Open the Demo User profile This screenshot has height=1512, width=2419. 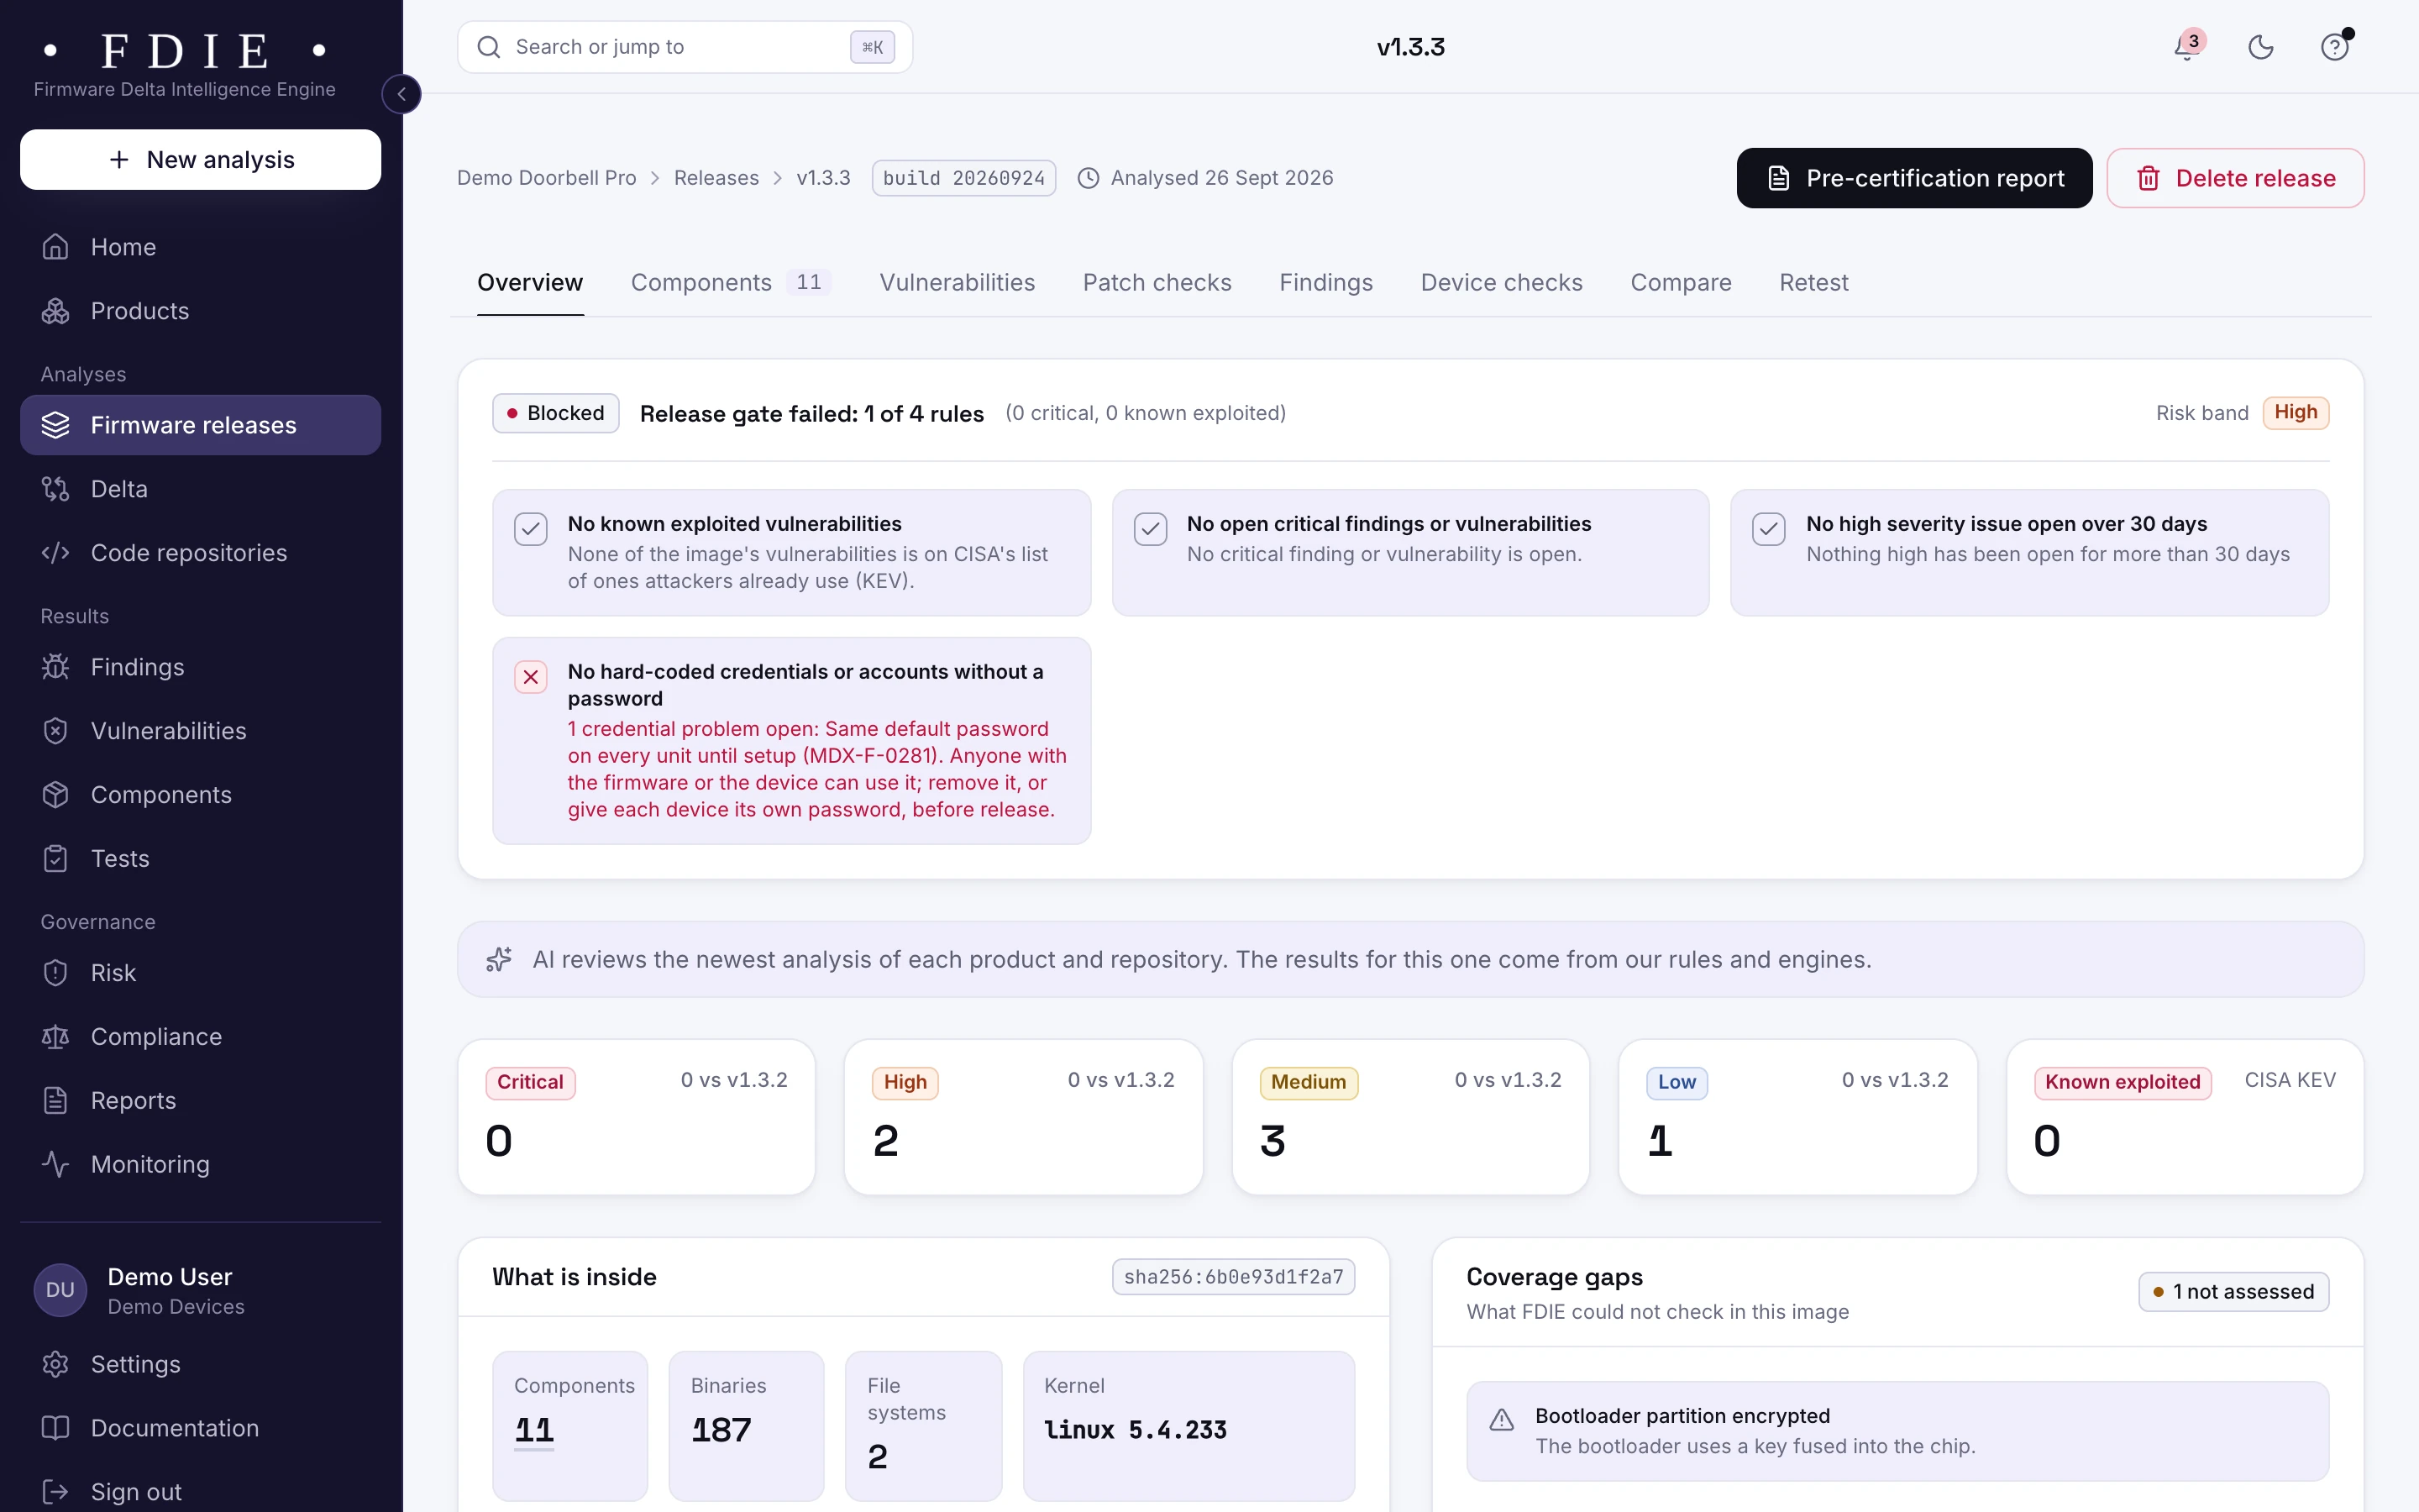click(201, 1291)
